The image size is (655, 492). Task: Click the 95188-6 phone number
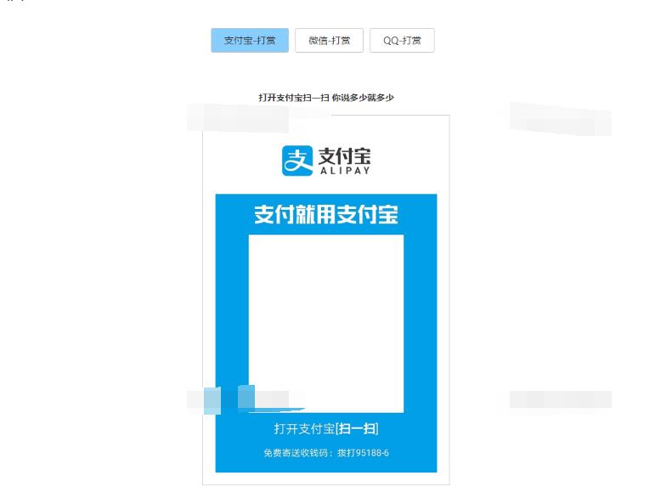(x=370, y=453)
